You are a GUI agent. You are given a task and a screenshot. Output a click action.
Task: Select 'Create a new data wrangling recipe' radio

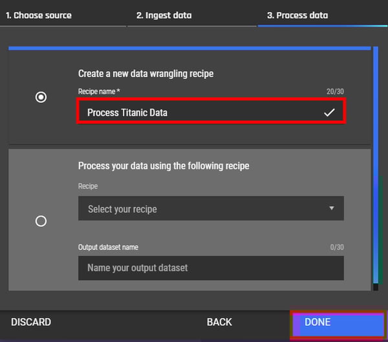(41, 97)
